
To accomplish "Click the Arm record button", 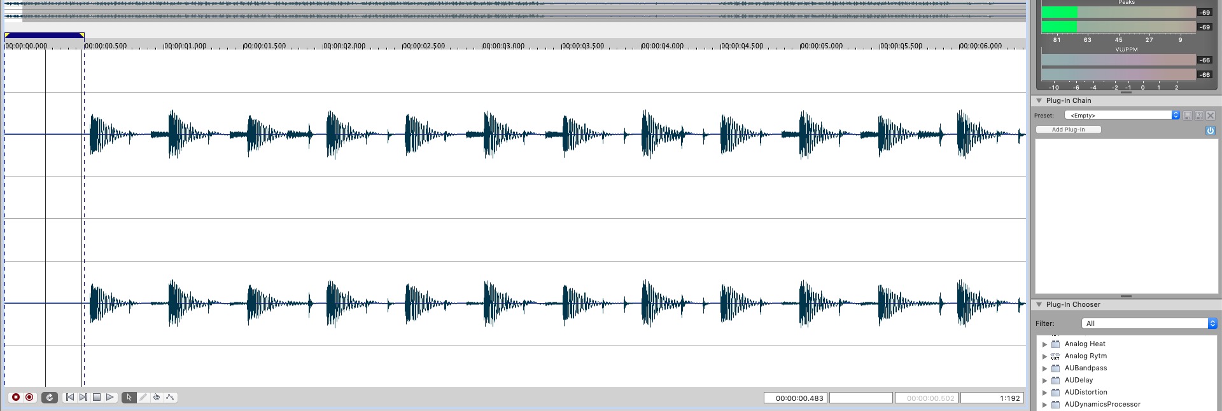I will [x=29, y=398].
